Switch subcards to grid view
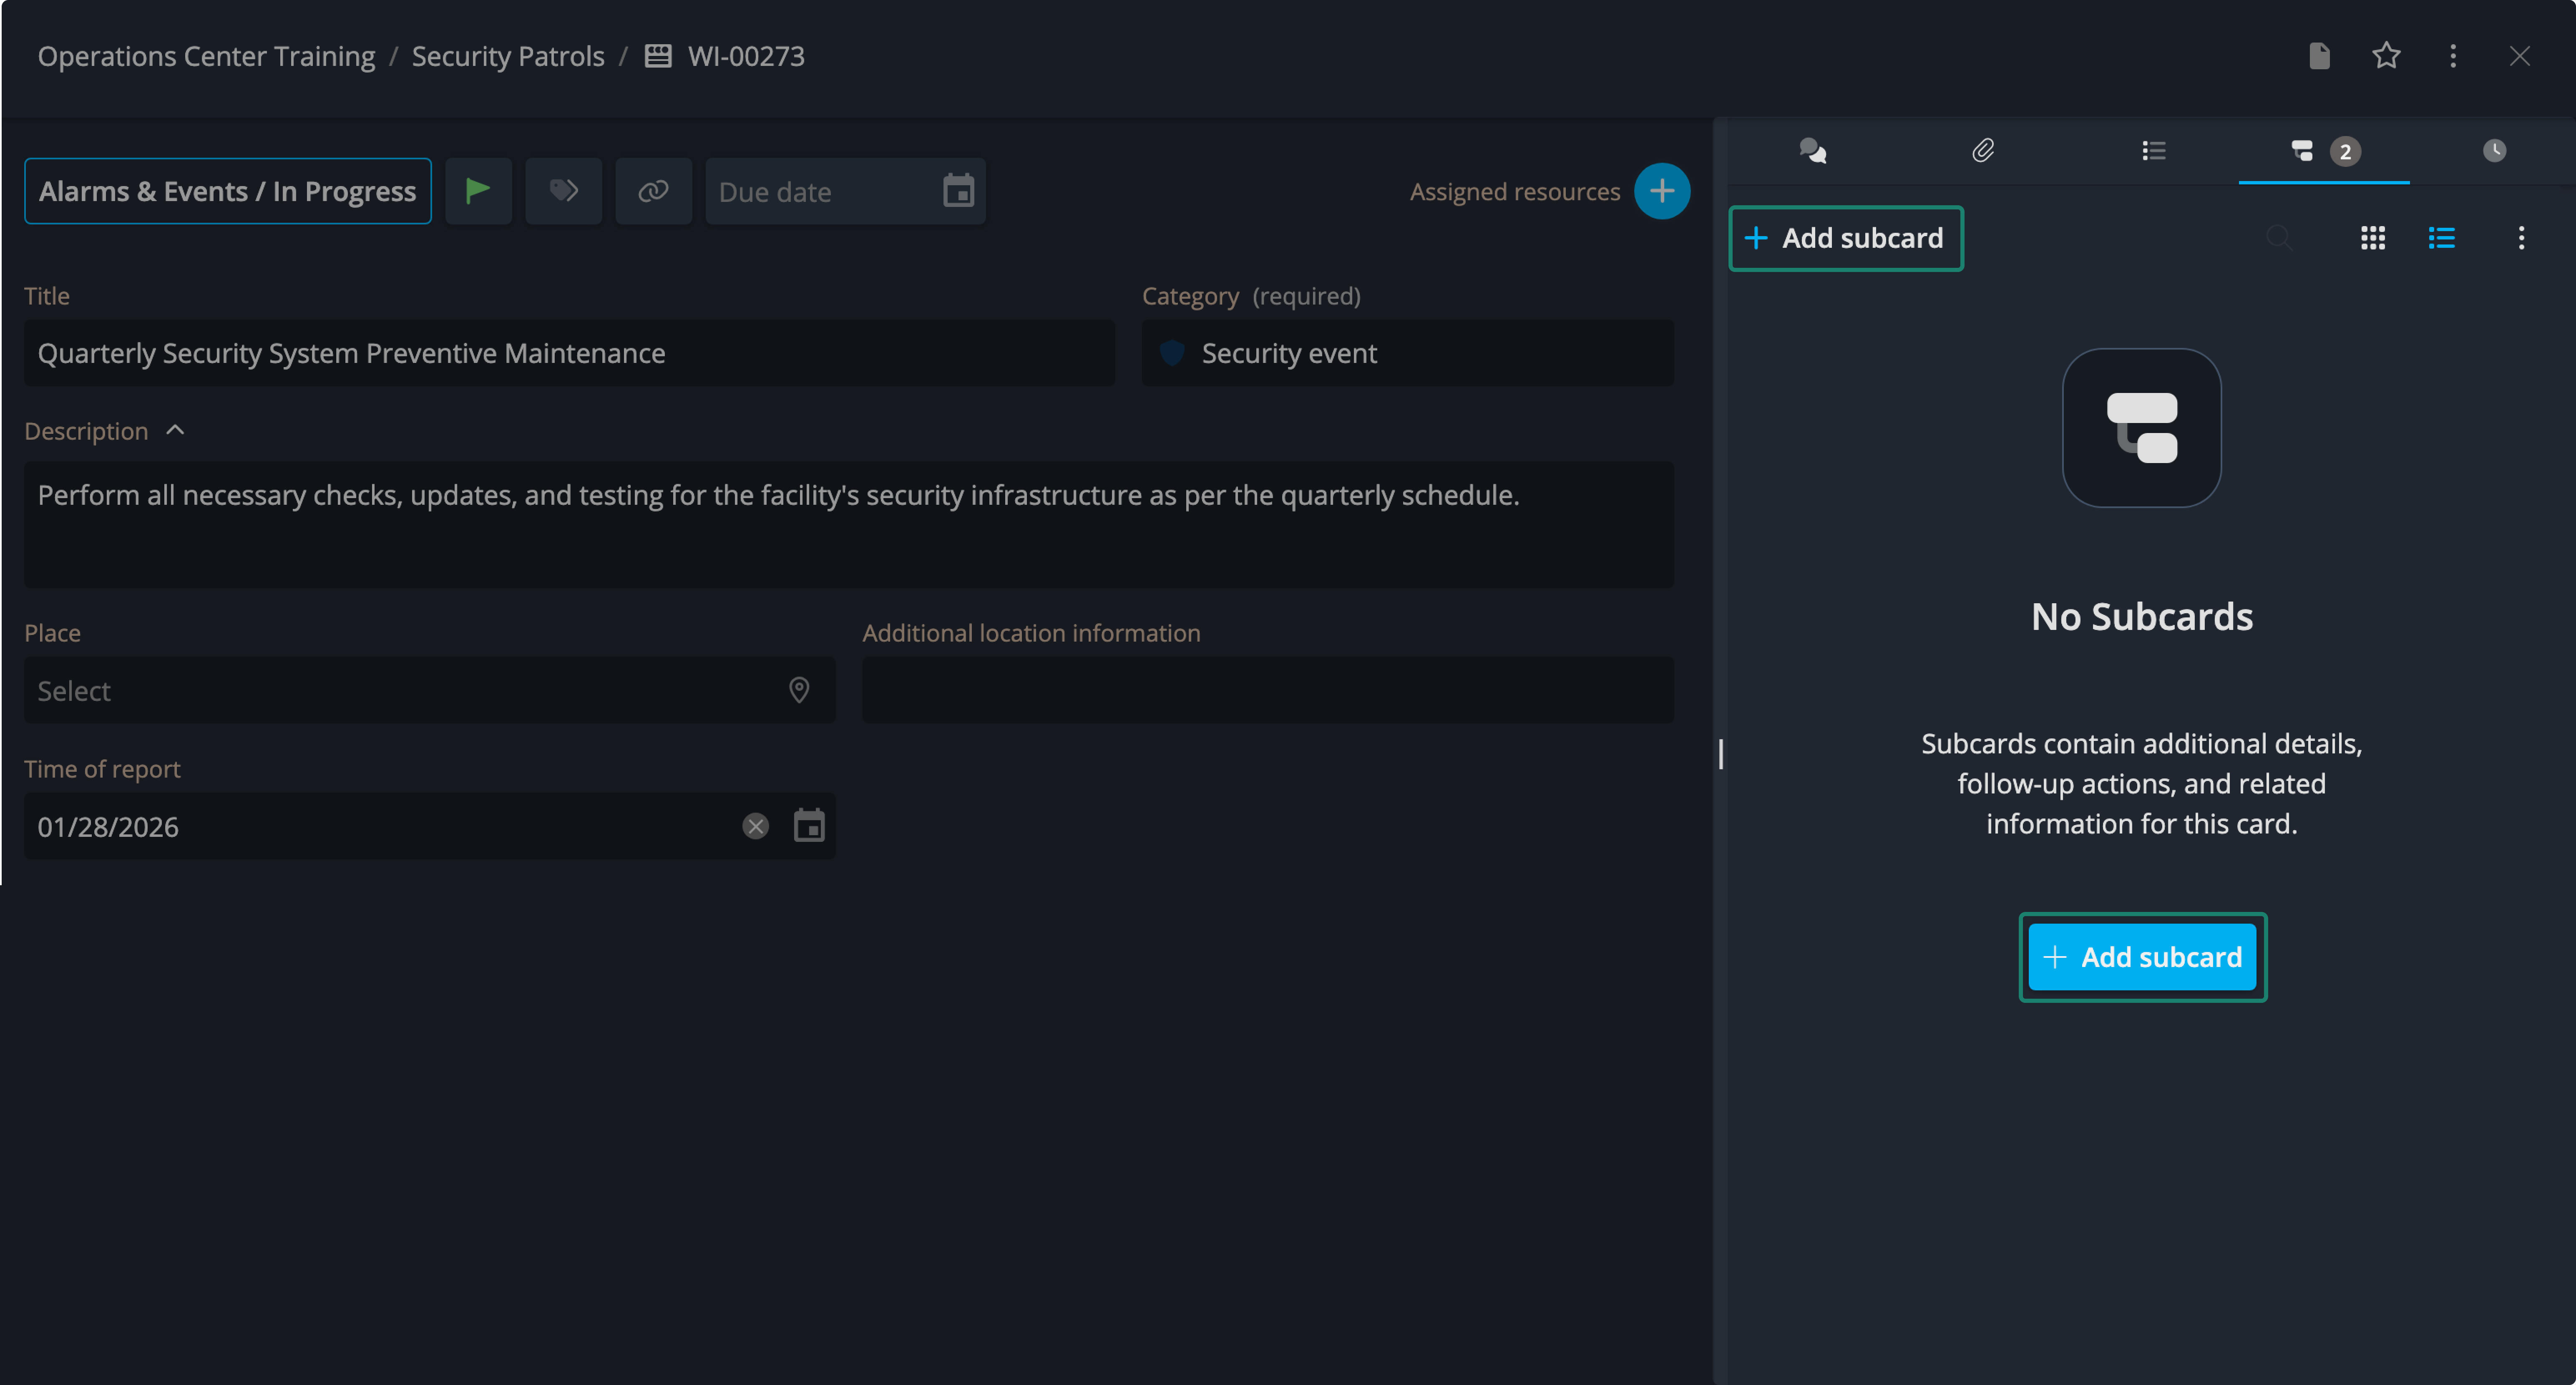 pos(2373,238)
